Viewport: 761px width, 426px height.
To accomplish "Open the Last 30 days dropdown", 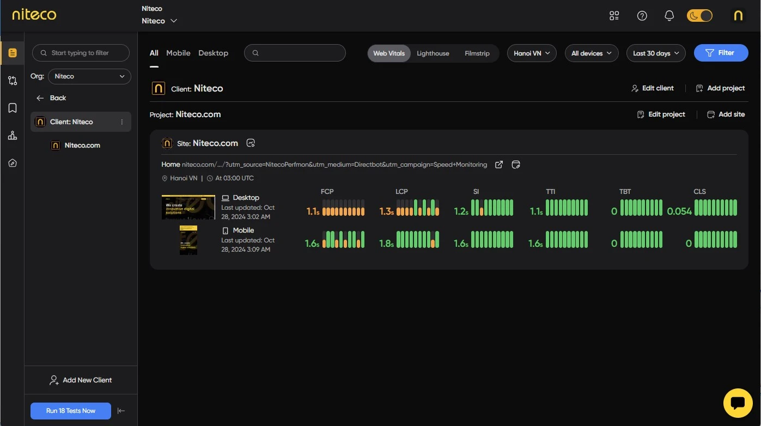I will (x=656, y=53).
